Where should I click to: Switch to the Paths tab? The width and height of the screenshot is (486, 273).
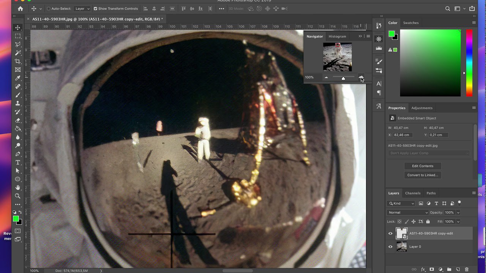pyautogui.click(x=431, y=193)
